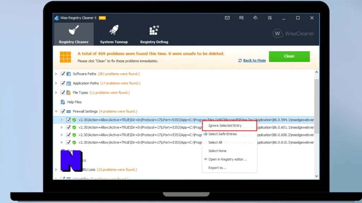Click the PRO badge in title bar
362x203 pixels.
102,18
